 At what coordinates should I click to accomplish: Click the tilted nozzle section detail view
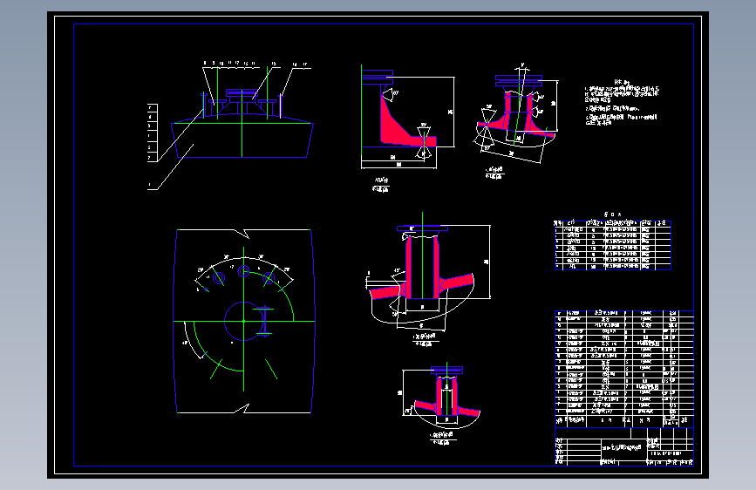(x=516, y=113)
